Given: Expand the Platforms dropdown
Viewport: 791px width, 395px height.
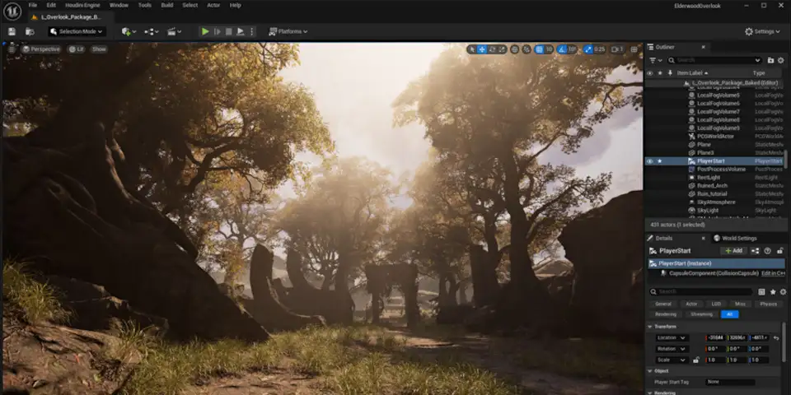Looking at the screenshot, I should 288,31.
